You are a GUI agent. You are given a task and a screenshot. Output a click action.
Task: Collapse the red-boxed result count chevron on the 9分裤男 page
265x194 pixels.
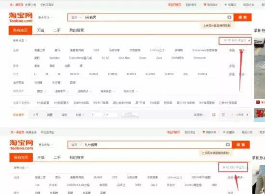(x=249, y=41)
